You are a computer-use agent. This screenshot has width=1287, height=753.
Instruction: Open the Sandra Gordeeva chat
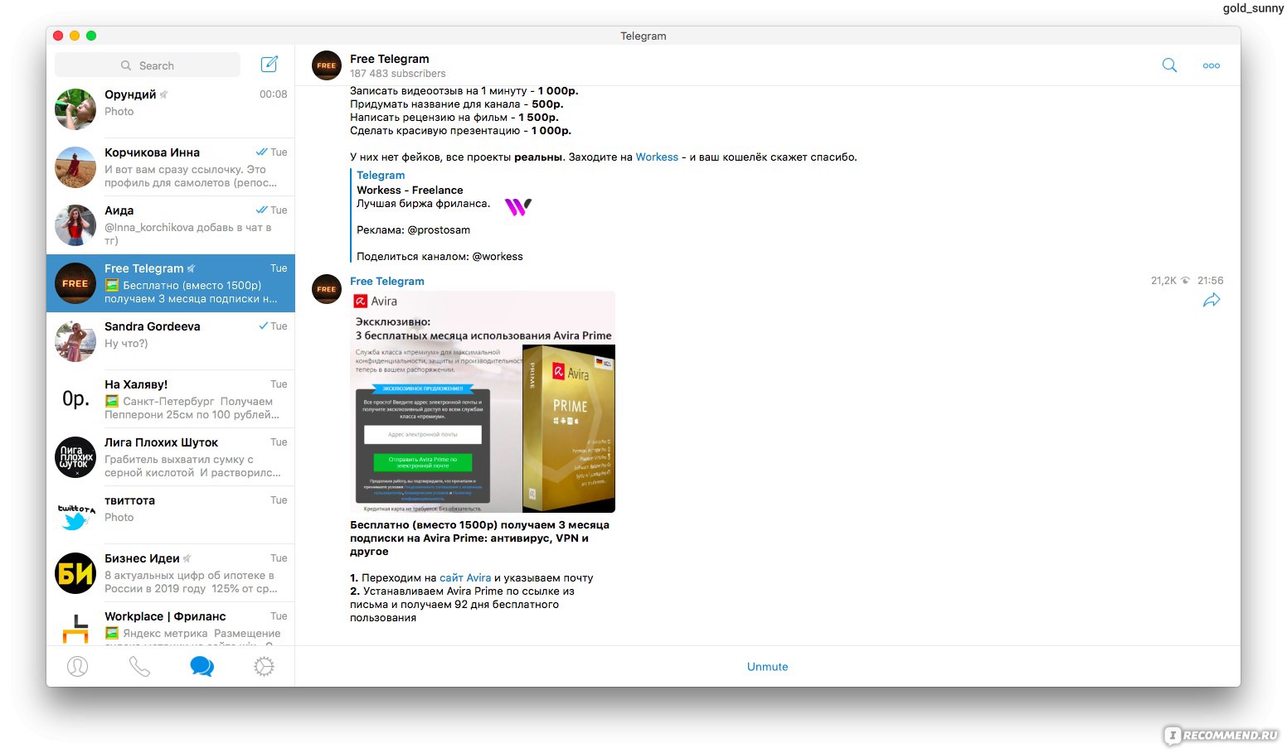(171, 341)
